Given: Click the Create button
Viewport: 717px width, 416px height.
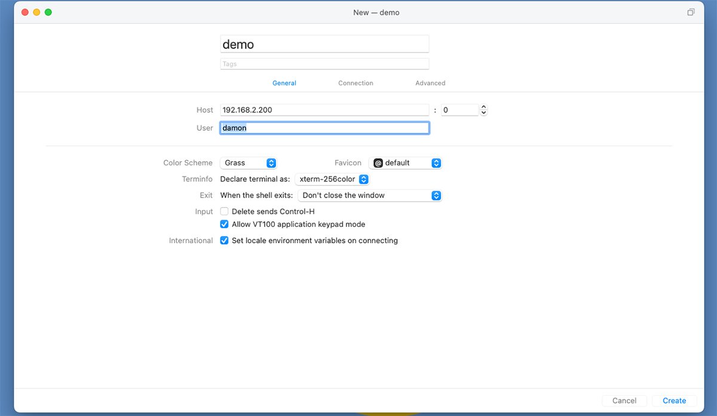Looking at the screenshot, I should (x=674, y=400).
